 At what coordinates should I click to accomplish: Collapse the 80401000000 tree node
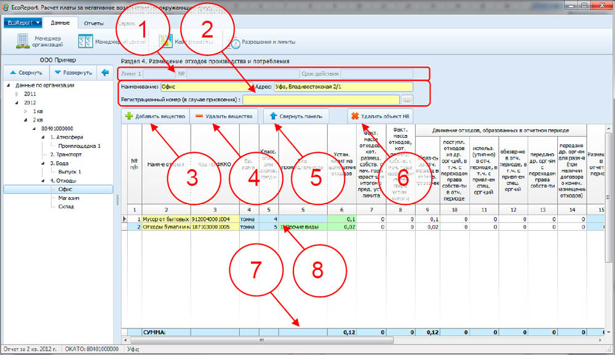coord(34,129)
